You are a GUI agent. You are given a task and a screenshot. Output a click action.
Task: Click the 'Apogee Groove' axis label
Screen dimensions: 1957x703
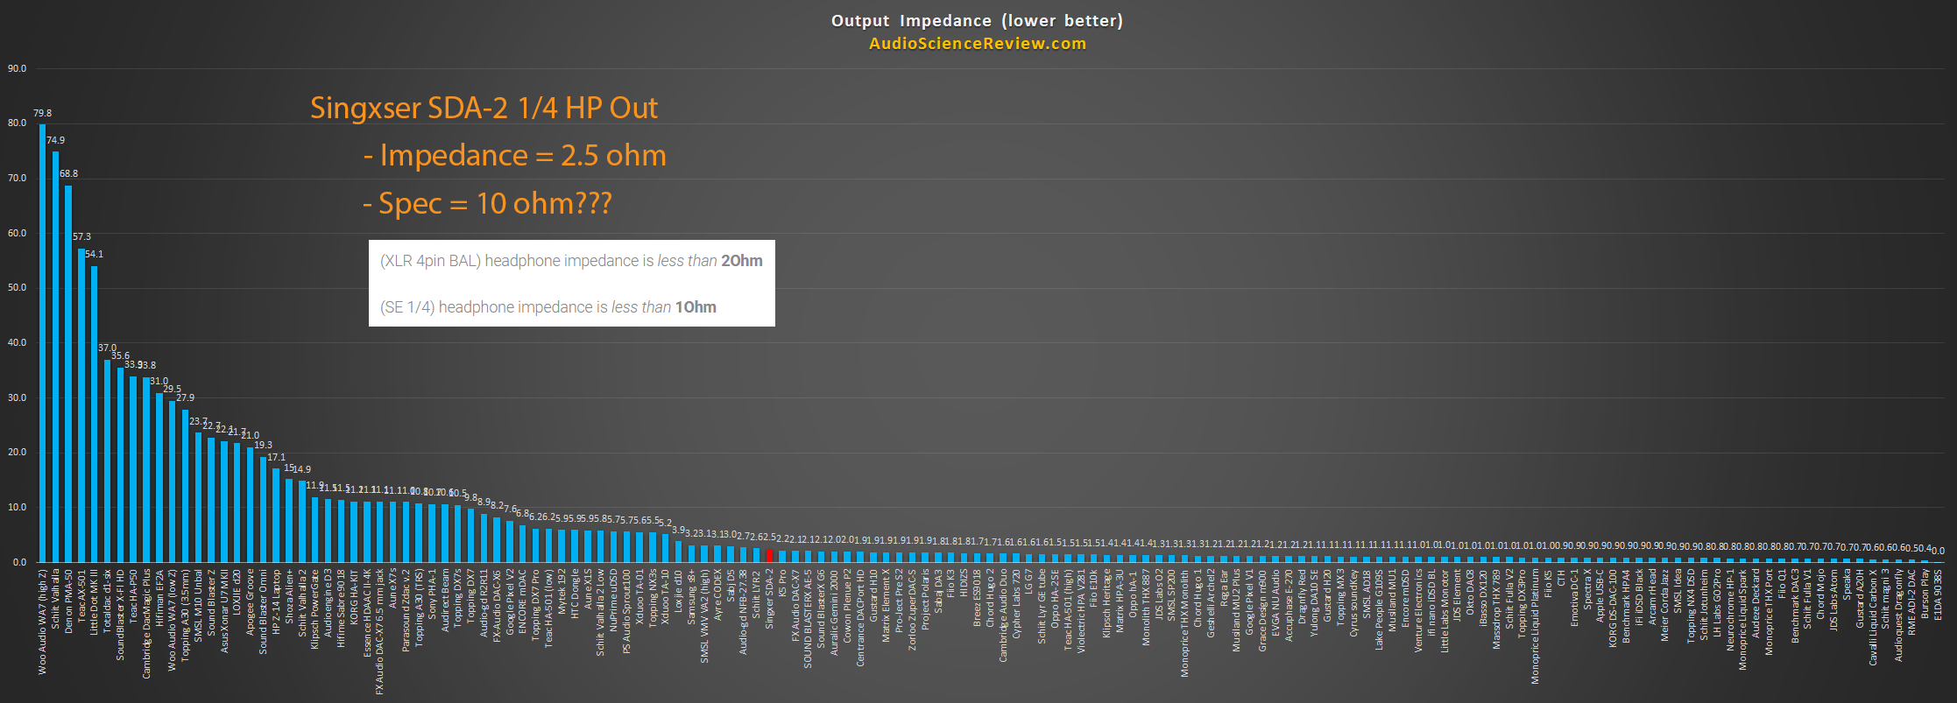250,601
